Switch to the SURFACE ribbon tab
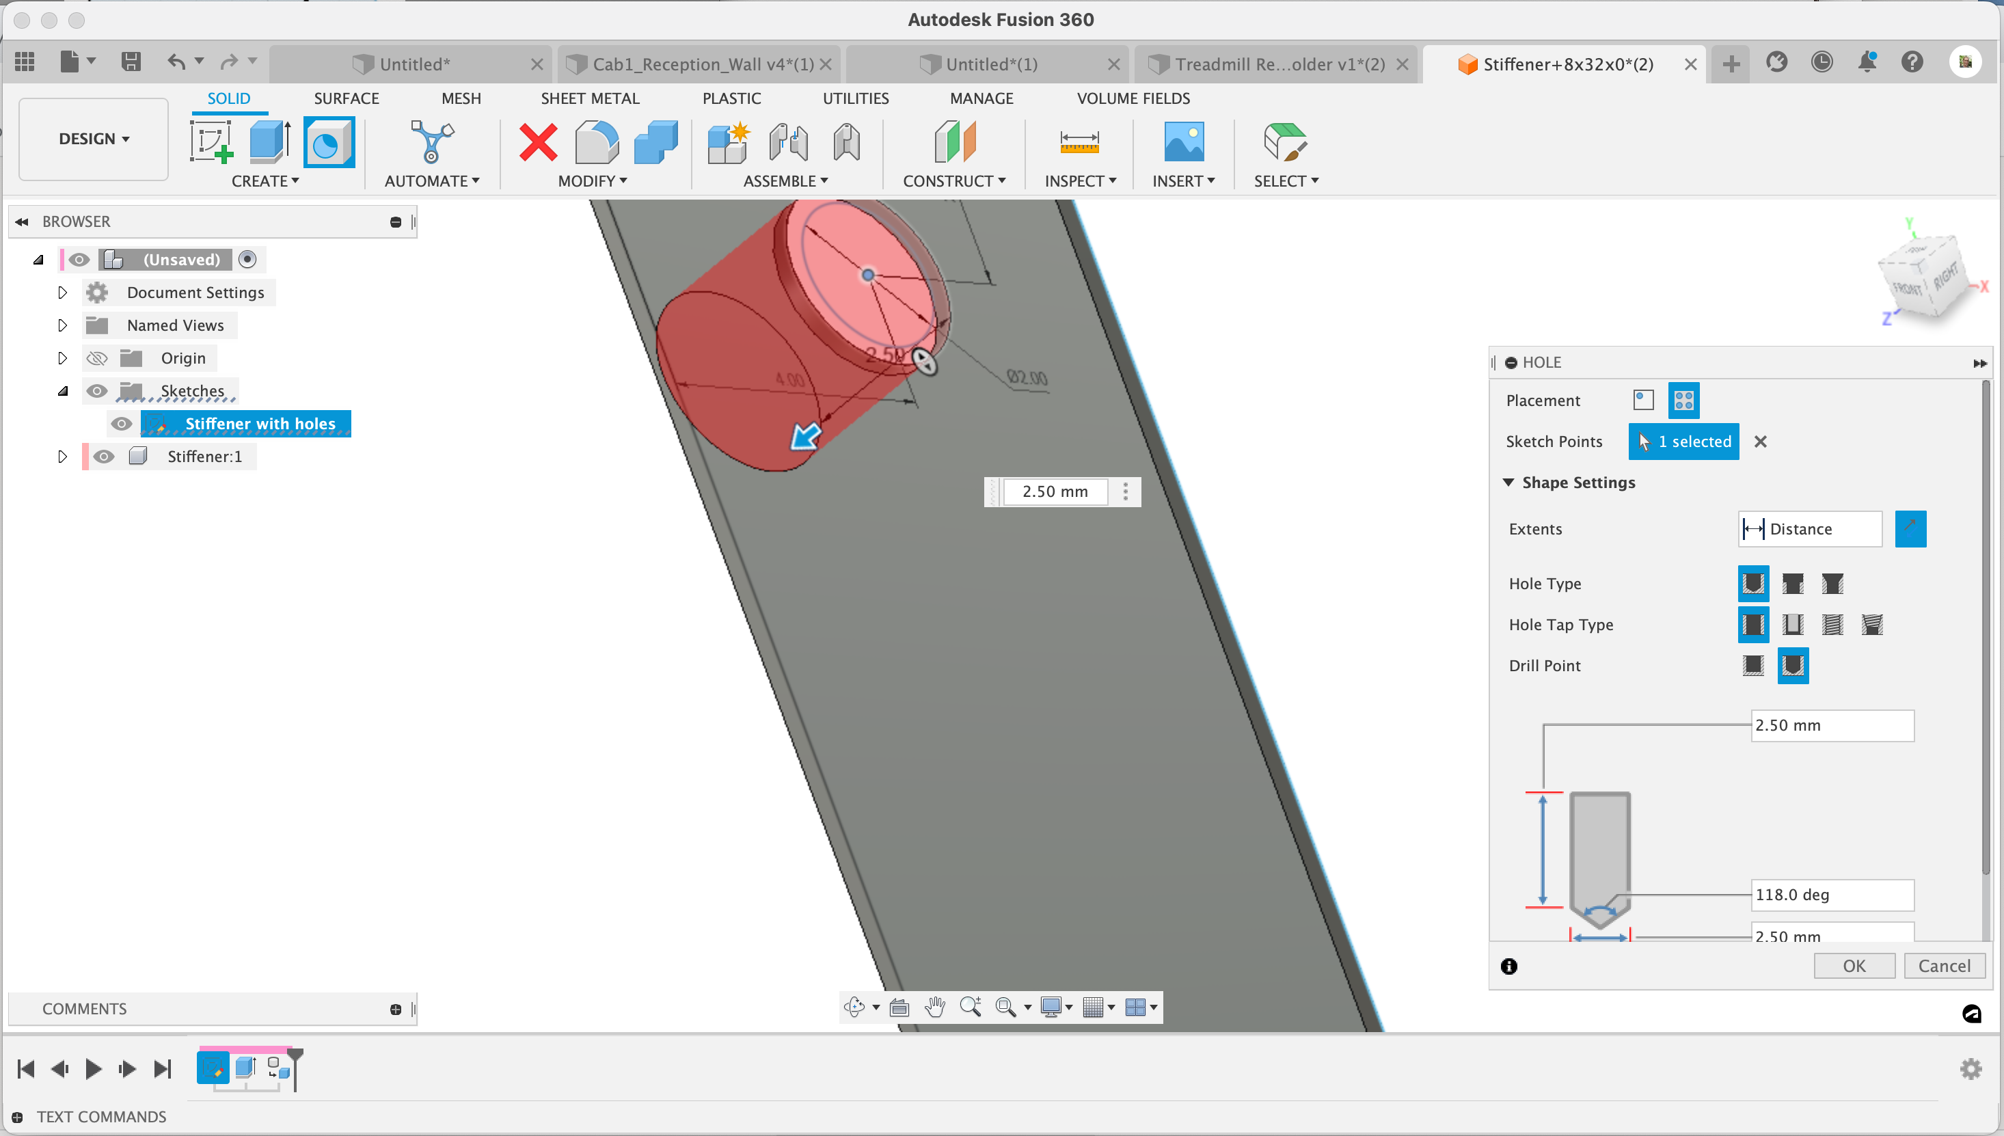Image resolution: width=2004 pixels, height=1136 pixels. coord(346,98)
